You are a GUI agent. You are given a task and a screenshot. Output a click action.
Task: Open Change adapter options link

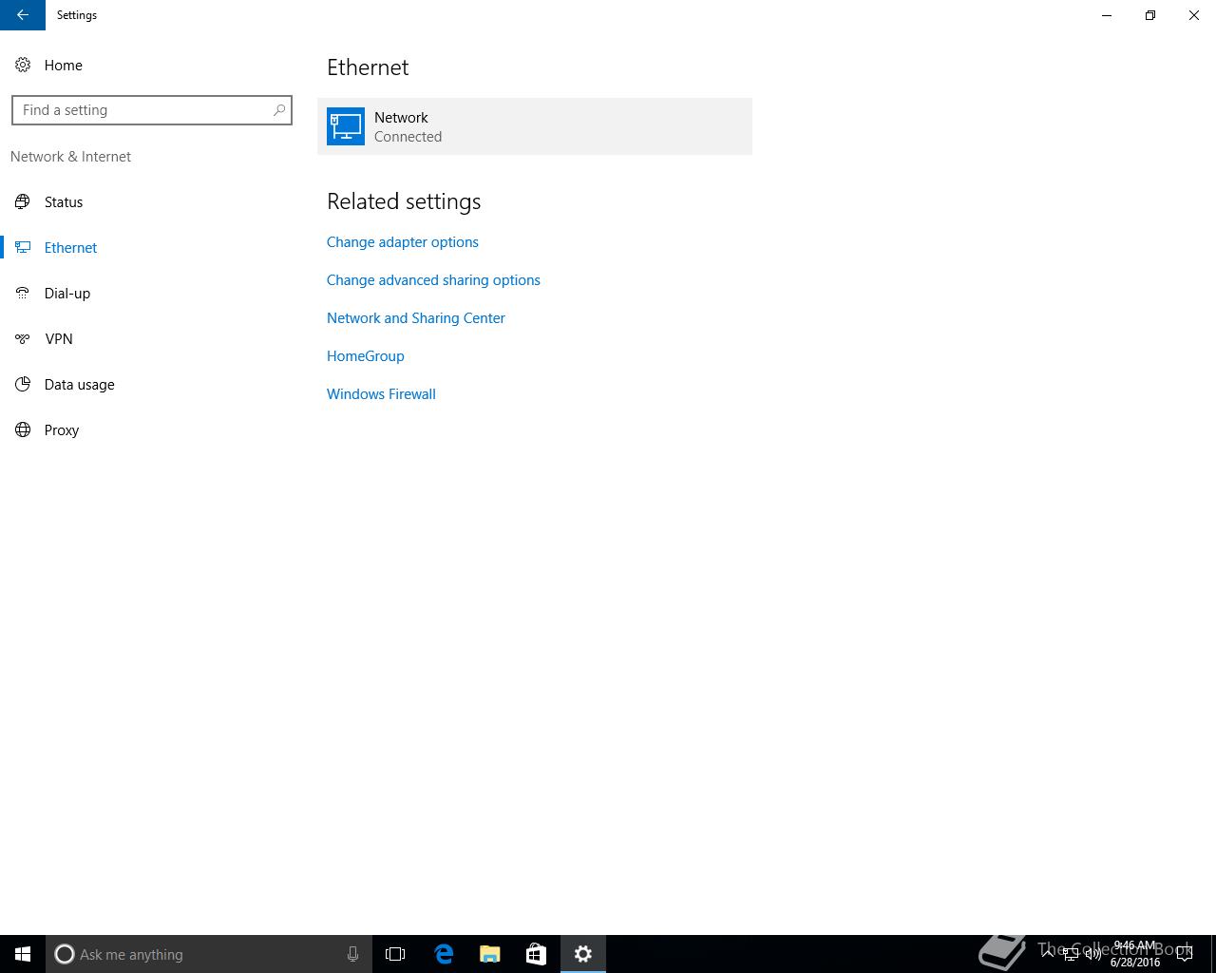point(403,242)
